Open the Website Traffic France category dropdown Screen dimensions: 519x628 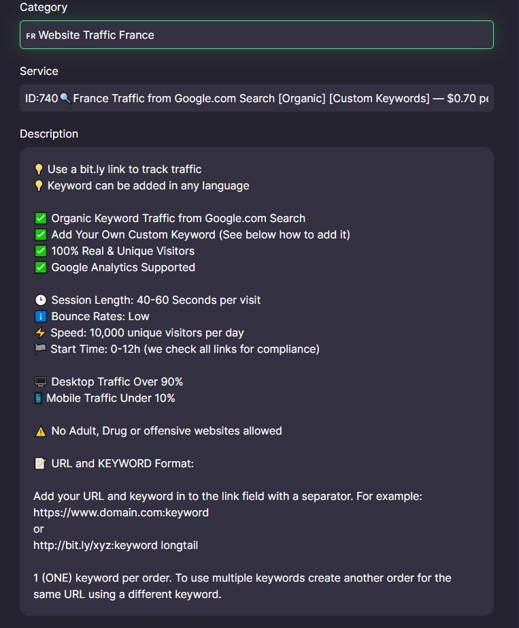point(256,35)
